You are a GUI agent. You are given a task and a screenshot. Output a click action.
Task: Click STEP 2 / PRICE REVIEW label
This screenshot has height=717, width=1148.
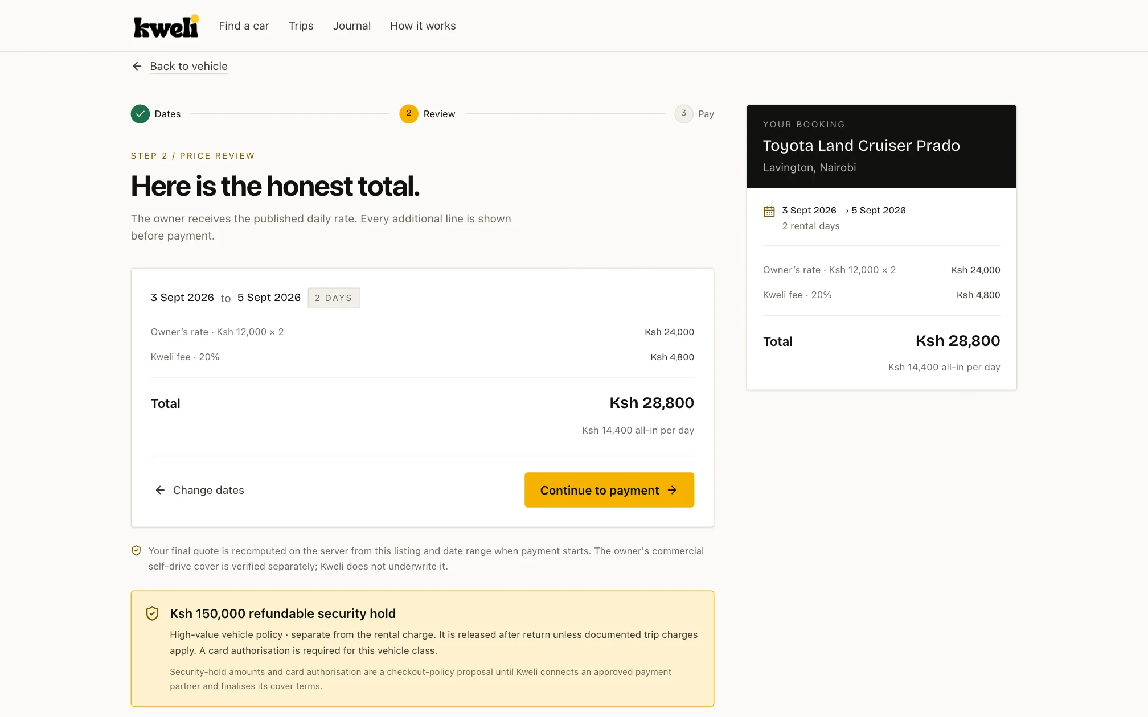click(x=193, y=156)
